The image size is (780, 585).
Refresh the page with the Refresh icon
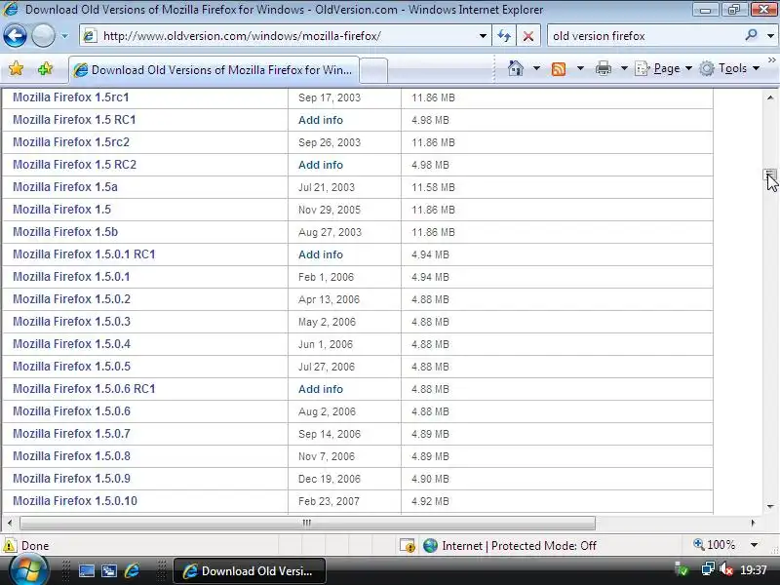(504, 36)
